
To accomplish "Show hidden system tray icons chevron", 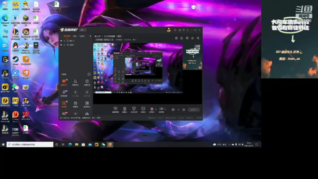I will tap(230, 144).
